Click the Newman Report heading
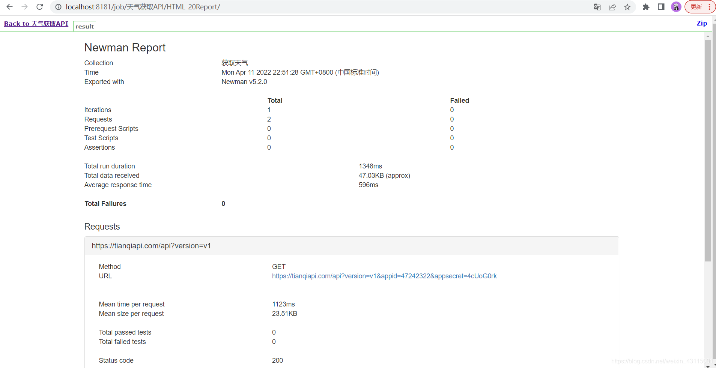Image resolution: width=716 pixels, height=368 pixels. (125, 48)
